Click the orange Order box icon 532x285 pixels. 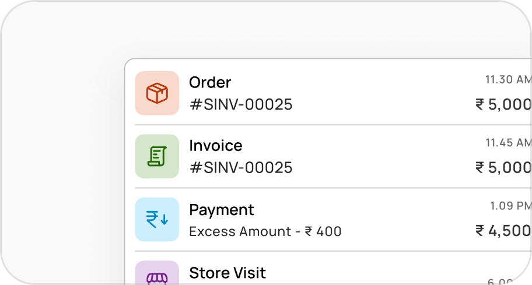[157, 93]
